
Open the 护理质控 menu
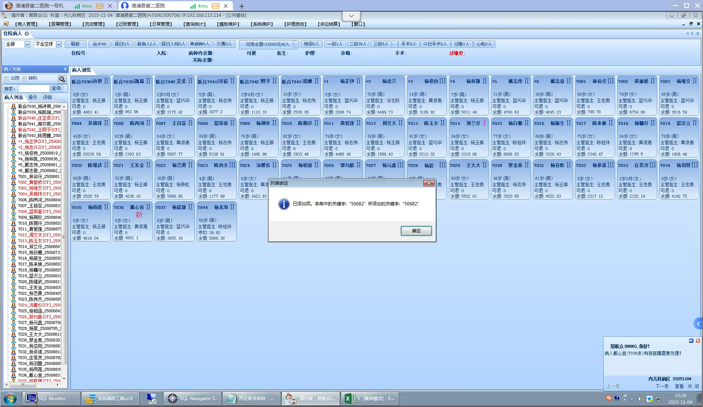[295, 24]
